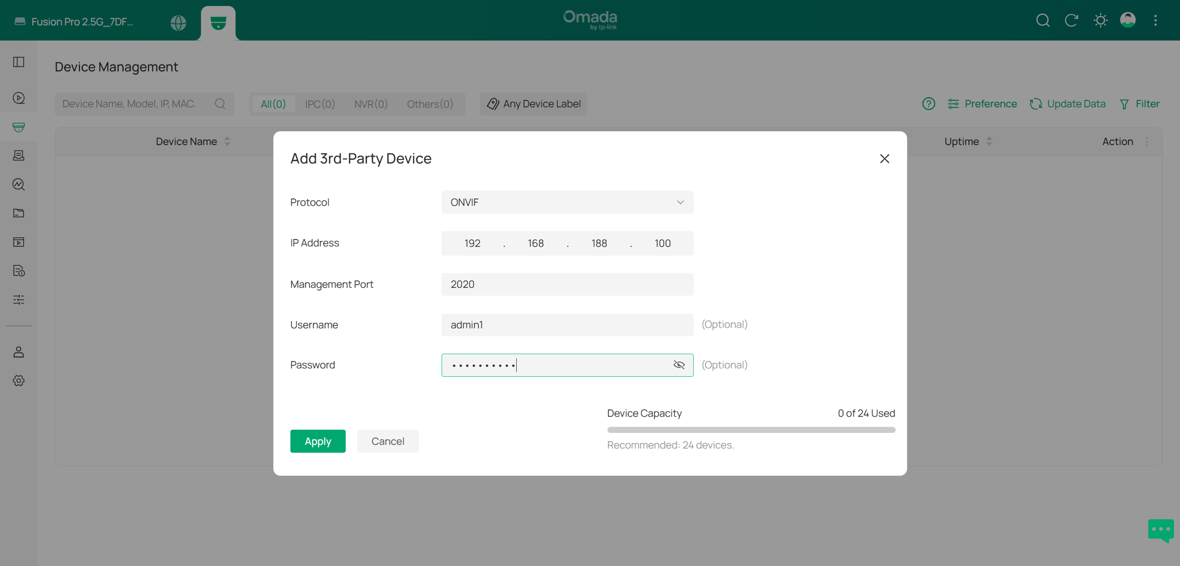Image resolution: width=1180 pixels, height=566 pixels.
Task: Open the user account avatar
Action: coord(1127,20)
